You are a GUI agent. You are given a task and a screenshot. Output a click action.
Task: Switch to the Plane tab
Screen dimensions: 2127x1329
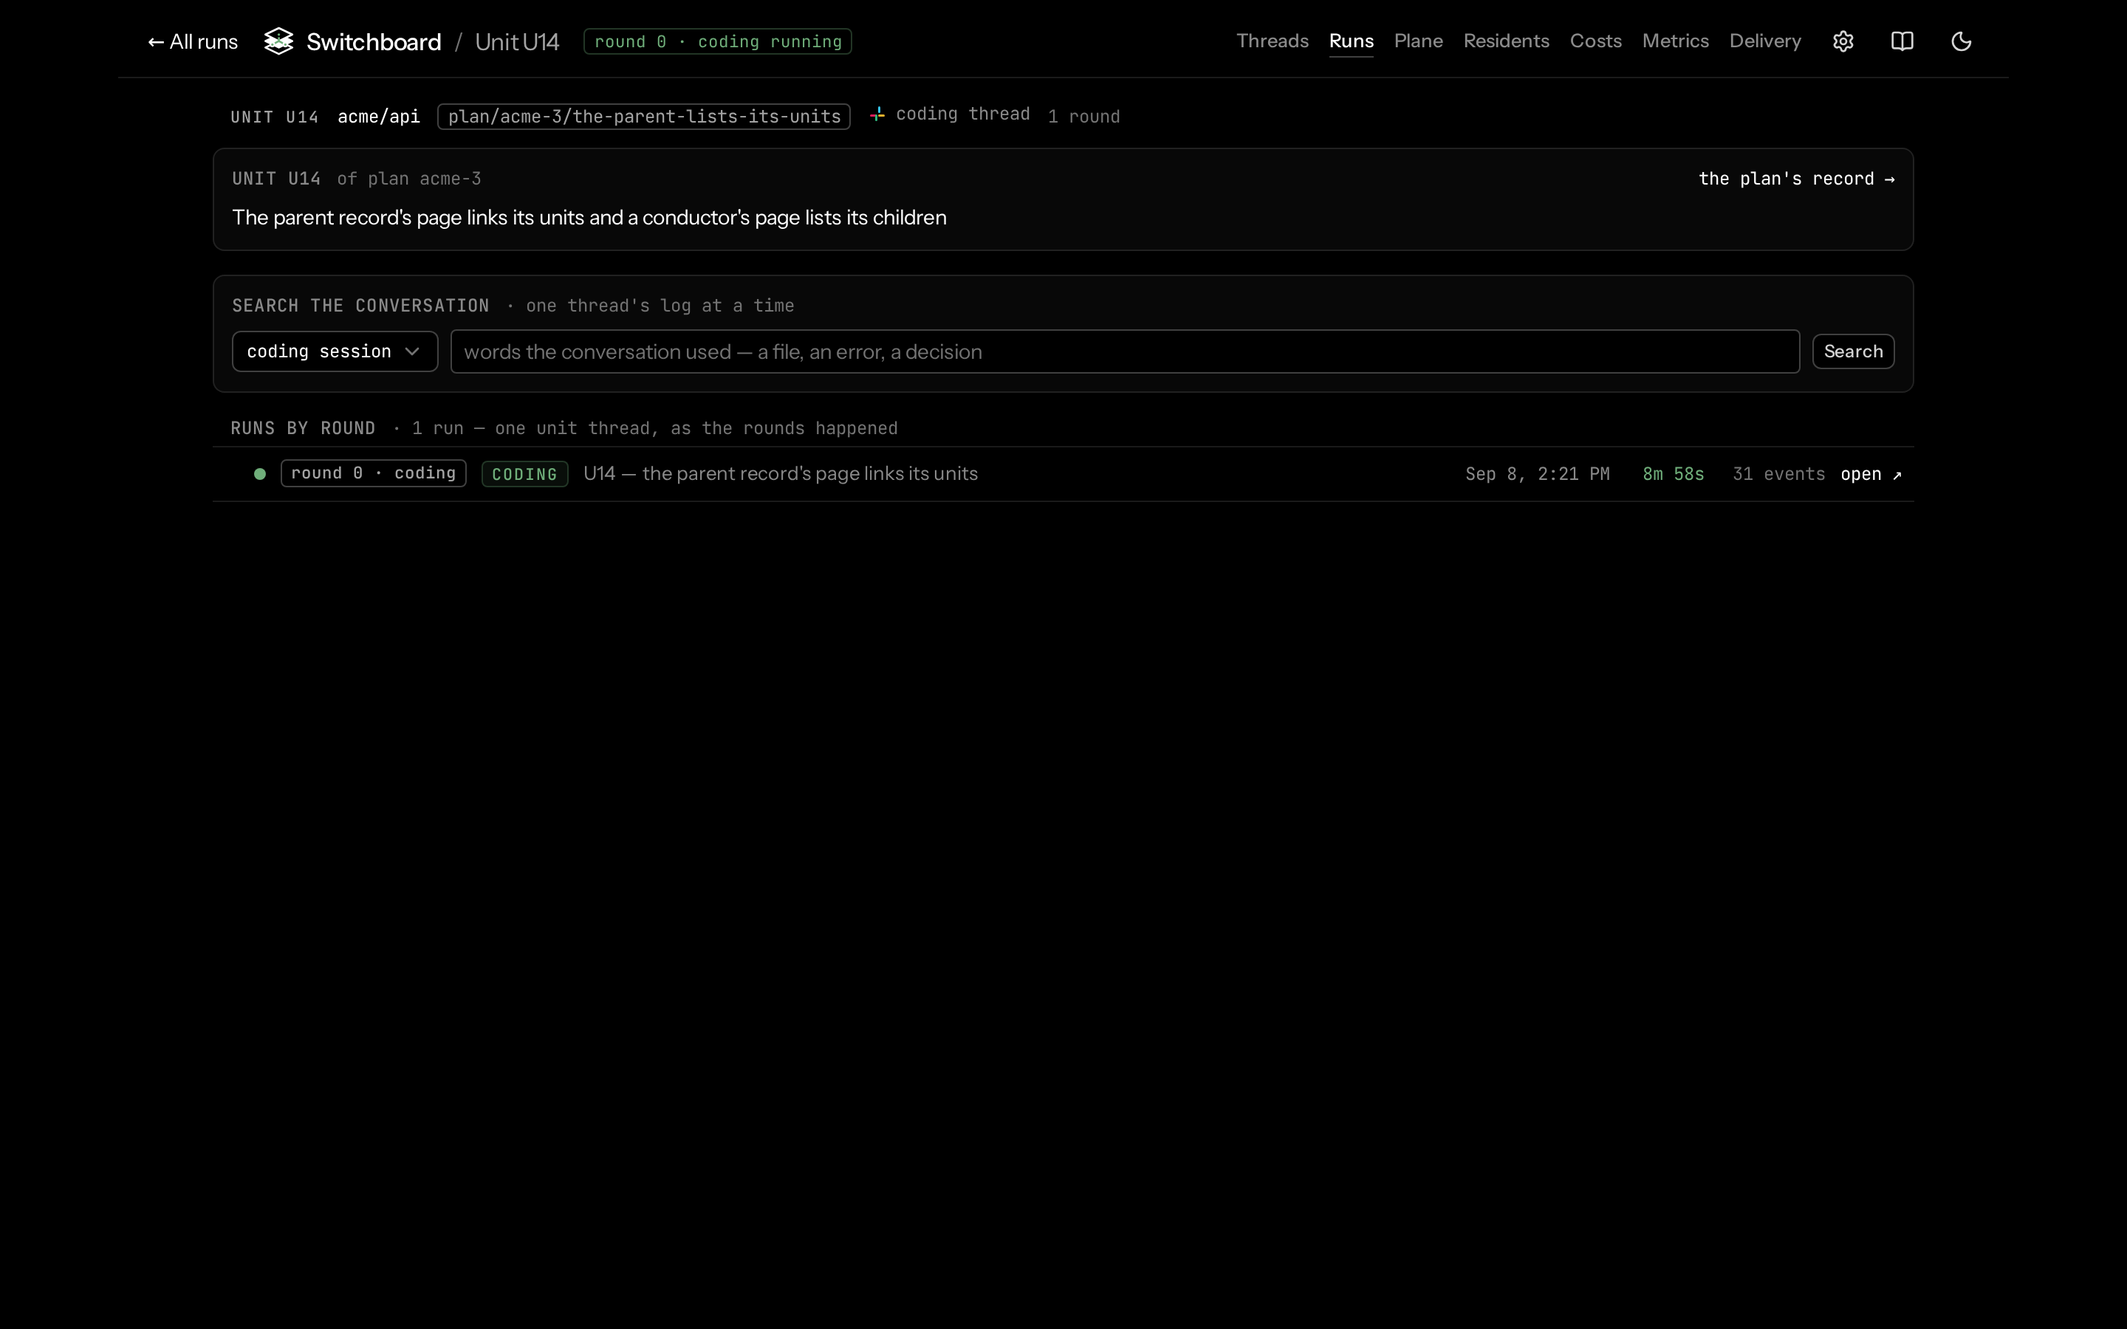[x=1418, y=41]
